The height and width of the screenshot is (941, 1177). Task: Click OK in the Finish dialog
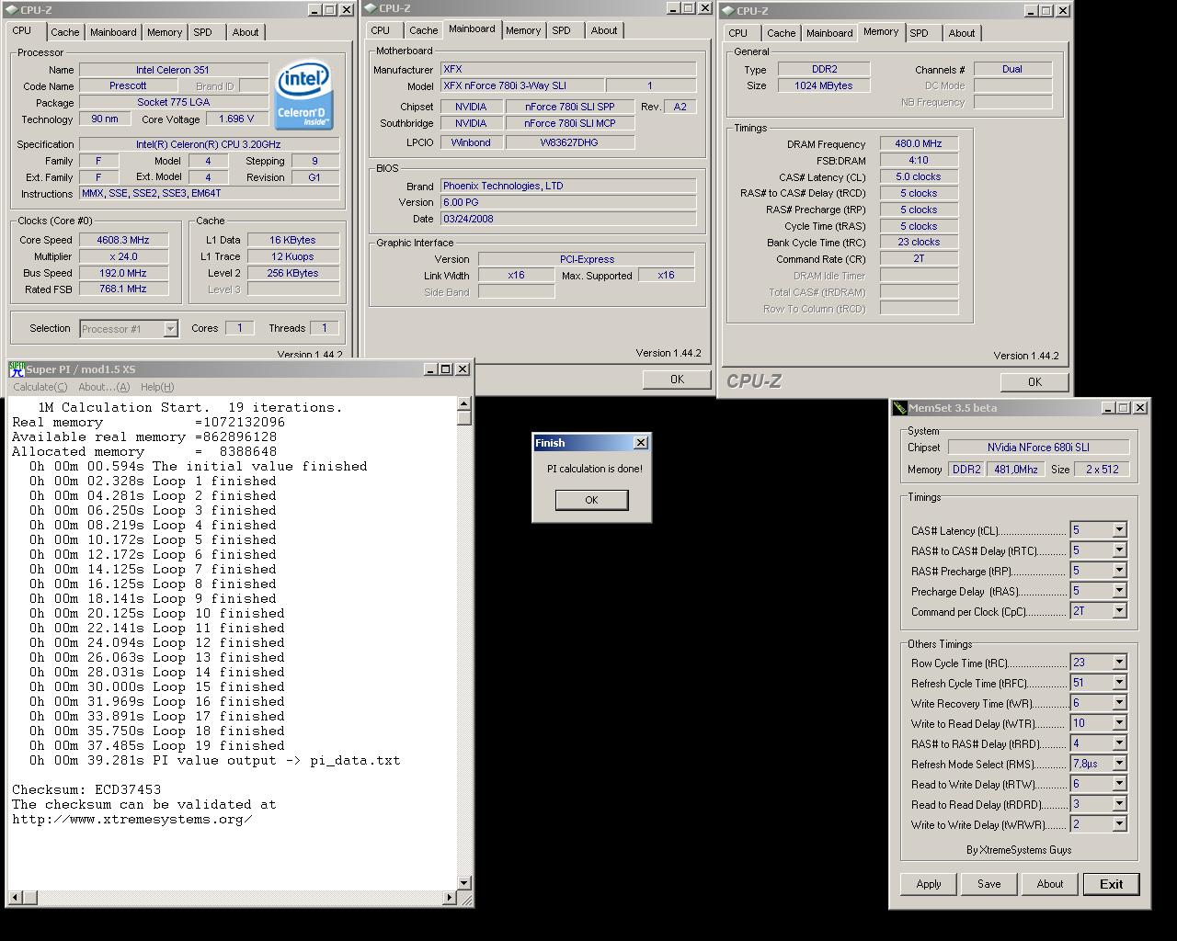click(591, 500)
